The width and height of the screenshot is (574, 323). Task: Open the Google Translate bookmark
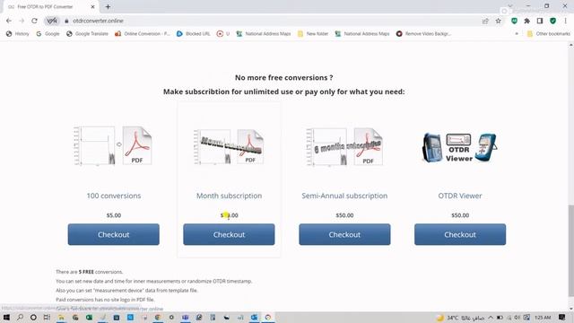(x=87, y=34)
